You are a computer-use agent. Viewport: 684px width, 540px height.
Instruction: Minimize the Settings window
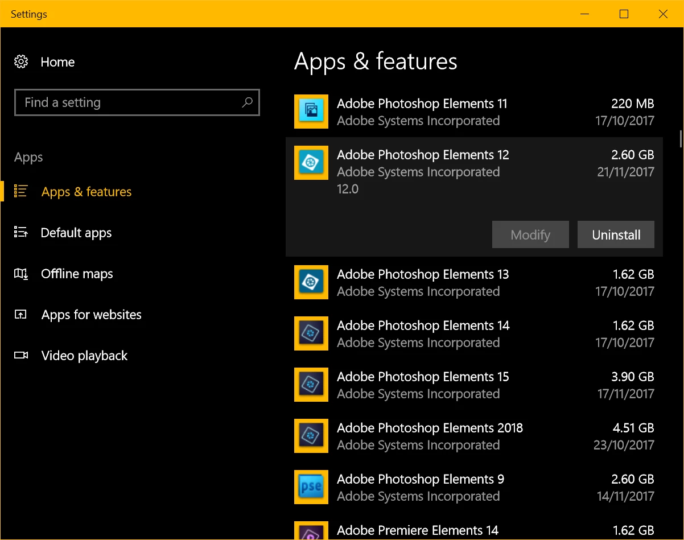tap(585, 14)
